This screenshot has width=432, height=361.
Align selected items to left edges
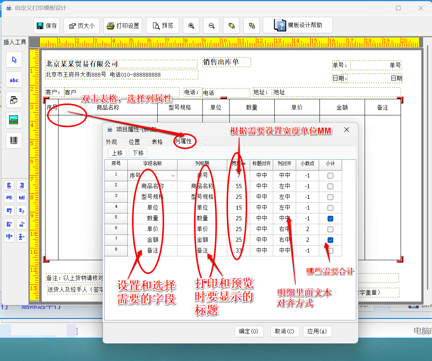[x=9, y=186]
